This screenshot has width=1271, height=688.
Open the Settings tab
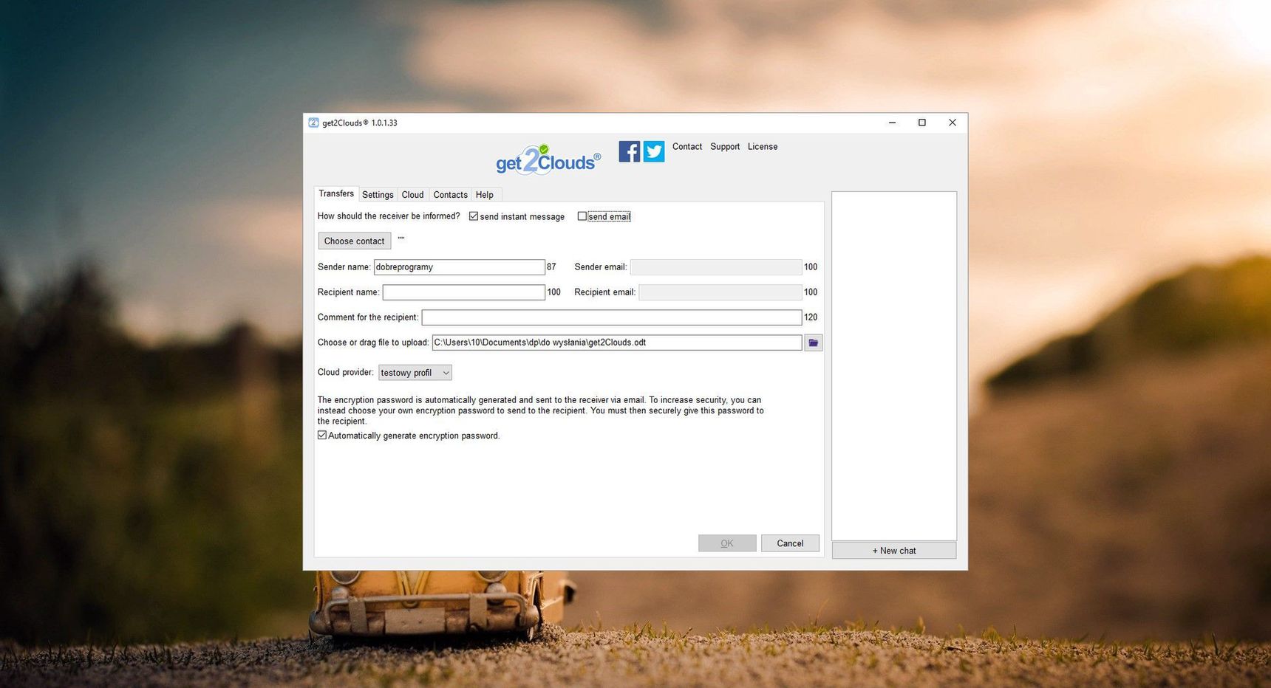coord(378,195)
